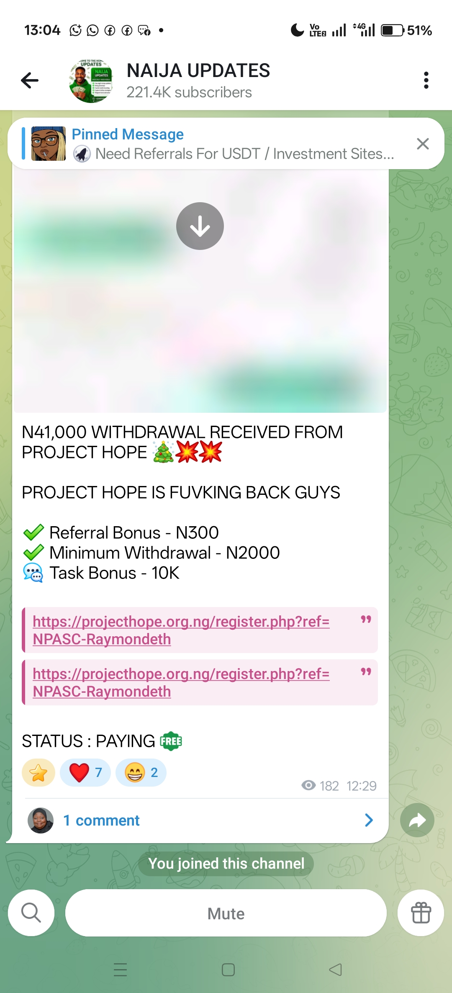
Task: Tap the back arrow to leave channel
Action: 30,80
